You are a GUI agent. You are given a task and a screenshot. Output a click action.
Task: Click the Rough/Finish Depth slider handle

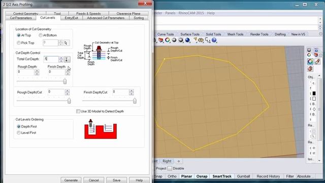coord(65,81)
